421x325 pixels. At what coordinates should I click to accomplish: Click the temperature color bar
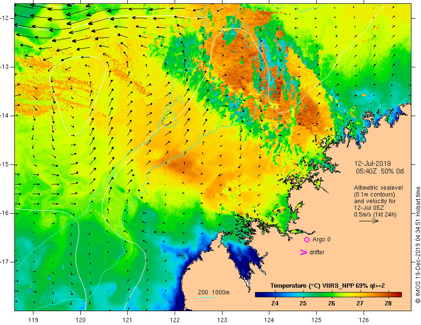328,295
